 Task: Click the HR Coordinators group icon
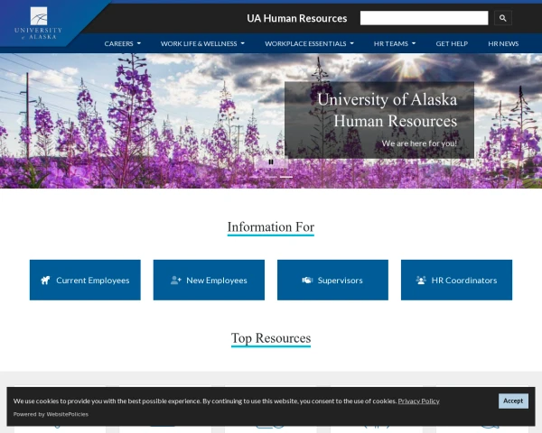coord(421,281)
